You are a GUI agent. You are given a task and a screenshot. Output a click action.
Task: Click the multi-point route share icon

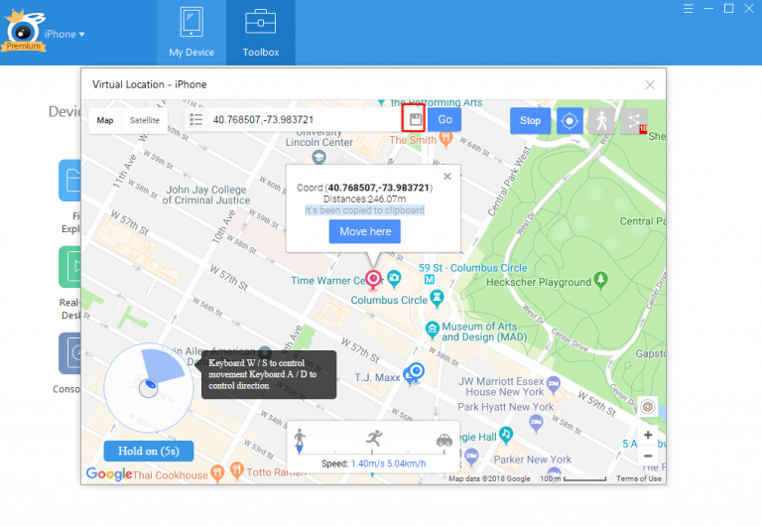coord(632,120)
